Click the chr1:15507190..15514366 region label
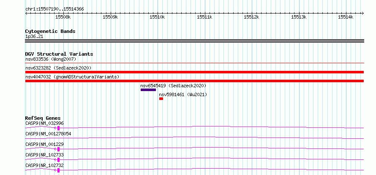376x175 pixels. coord(54,9)
